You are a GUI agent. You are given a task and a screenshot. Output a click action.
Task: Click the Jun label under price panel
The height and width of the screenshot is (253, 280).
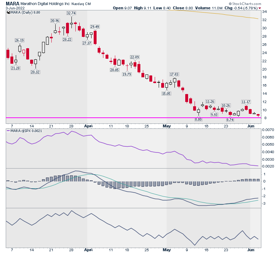[x=251, y=126]
